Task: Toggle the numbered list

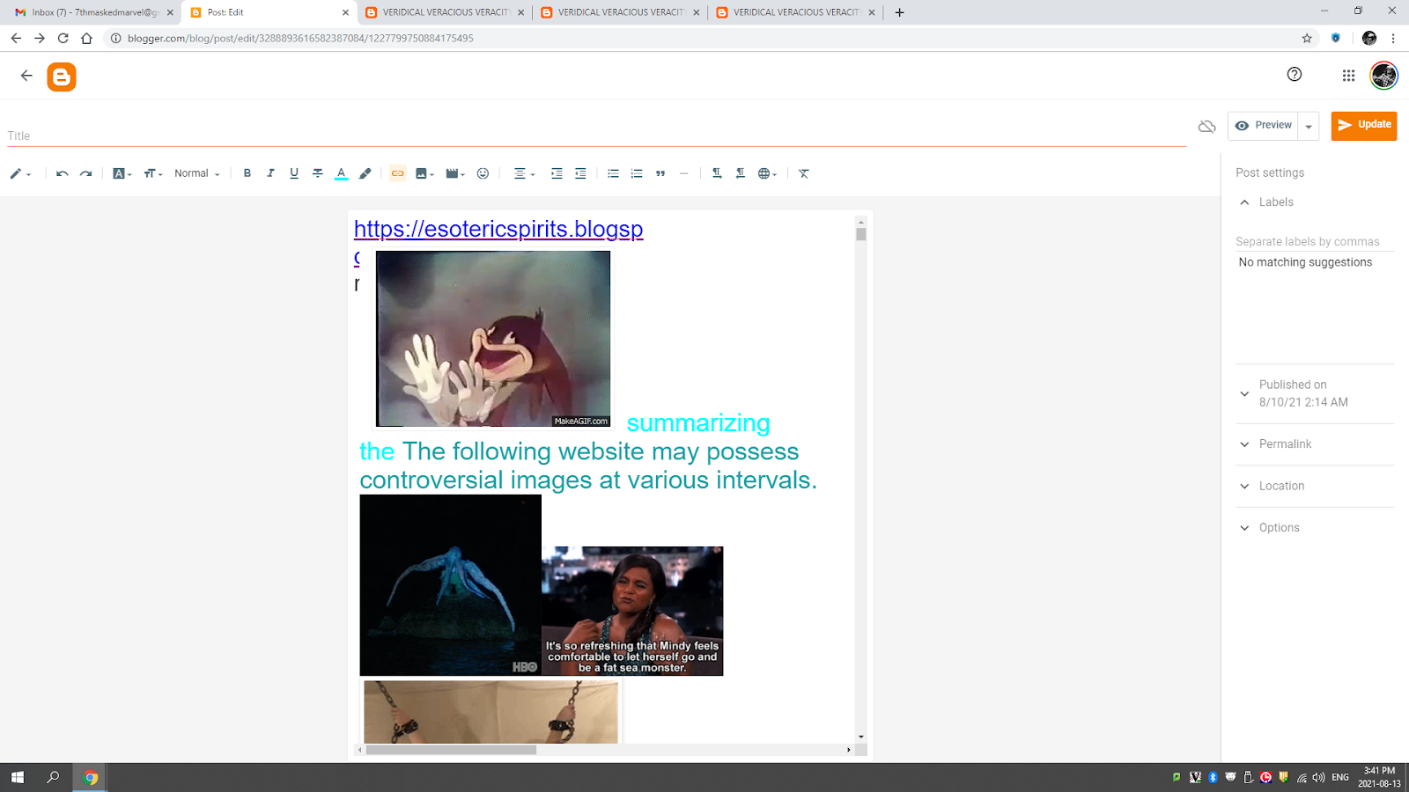Action: 637,173
